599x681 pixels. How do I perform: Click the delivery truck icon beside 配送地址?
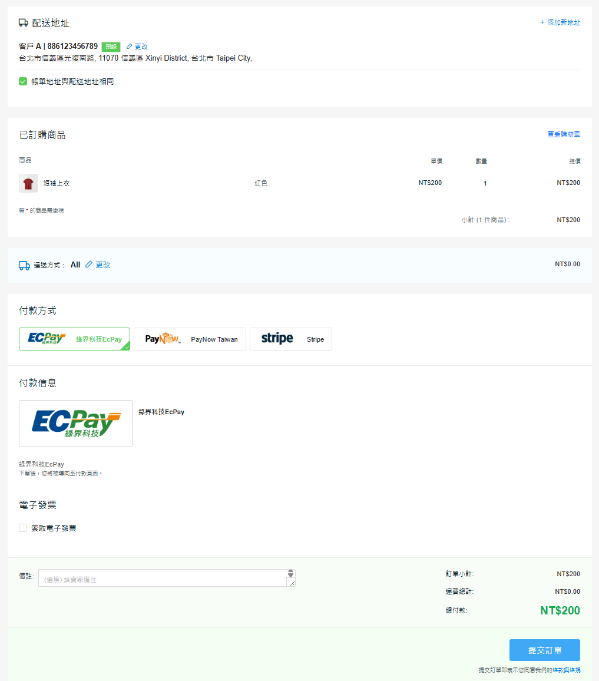click(24, 22)
